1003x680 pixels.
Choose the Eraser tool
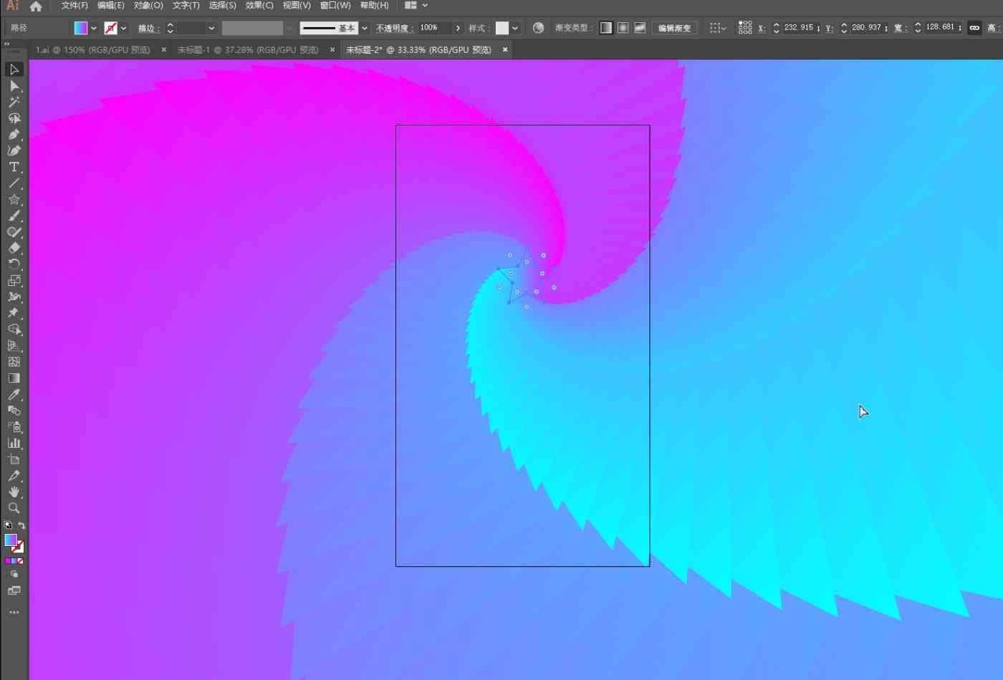pos(14,248)
